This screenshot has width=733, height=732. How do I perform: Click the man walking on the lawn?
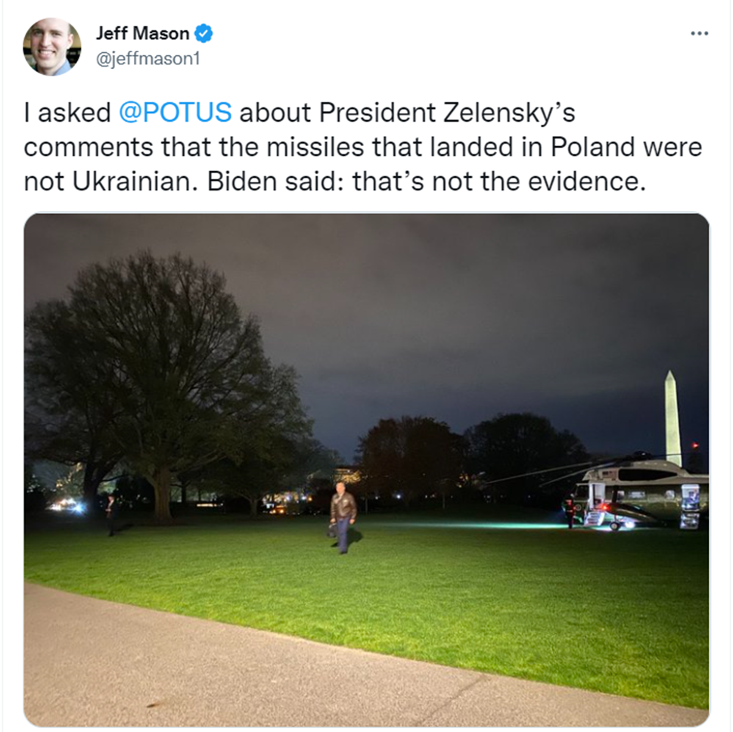click(343, 516)
